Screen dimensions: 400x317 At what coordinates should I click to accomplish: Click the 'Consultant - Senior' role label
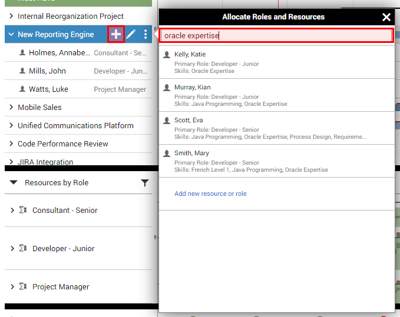click(65, 211)
